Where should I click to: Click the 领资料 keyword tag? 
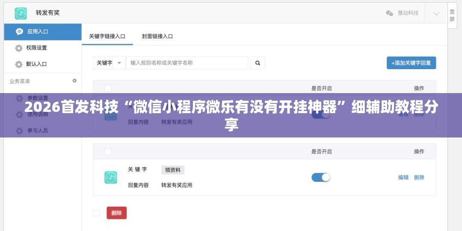point(173,170)
